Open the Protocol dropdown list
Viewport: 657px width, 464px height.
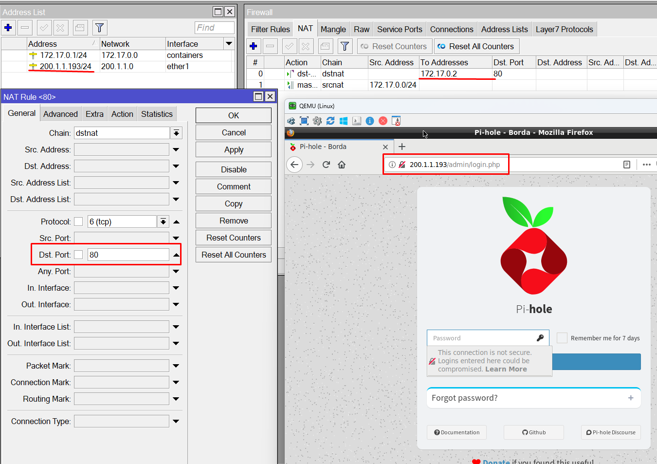pyautogui.click(x=163, y=222)
